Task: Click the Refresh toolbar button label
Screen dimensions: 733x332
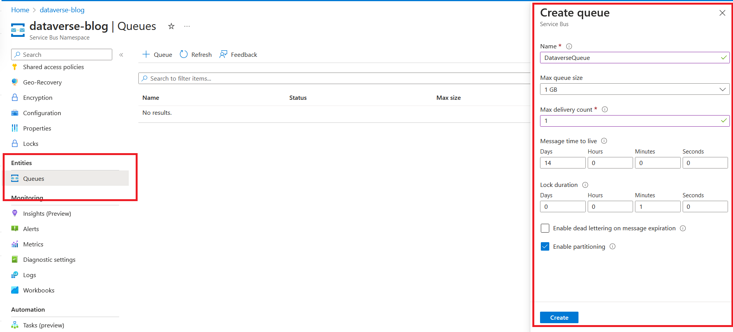Action: click(201, 55)
